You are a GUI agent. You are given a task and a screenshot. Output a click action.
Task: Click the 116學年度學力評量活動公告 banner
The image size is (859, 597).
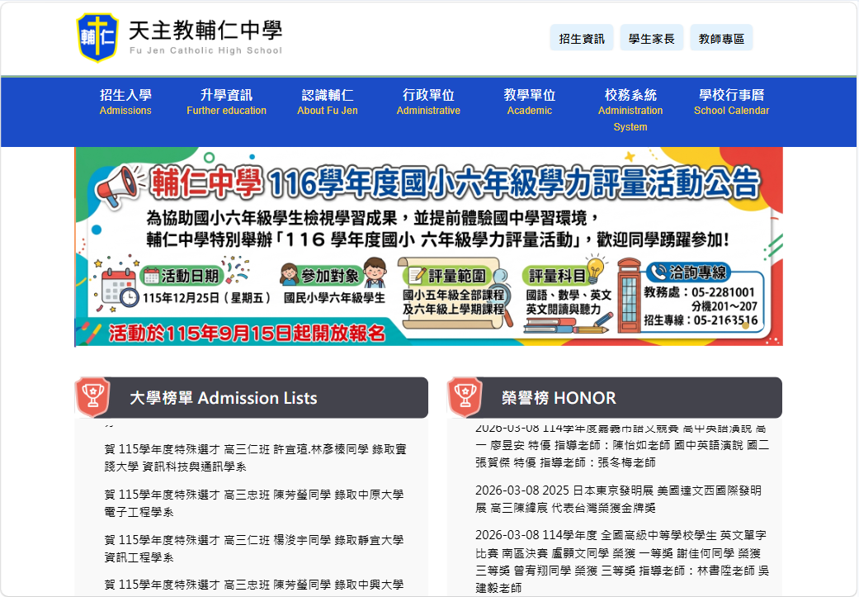[428, 247]
